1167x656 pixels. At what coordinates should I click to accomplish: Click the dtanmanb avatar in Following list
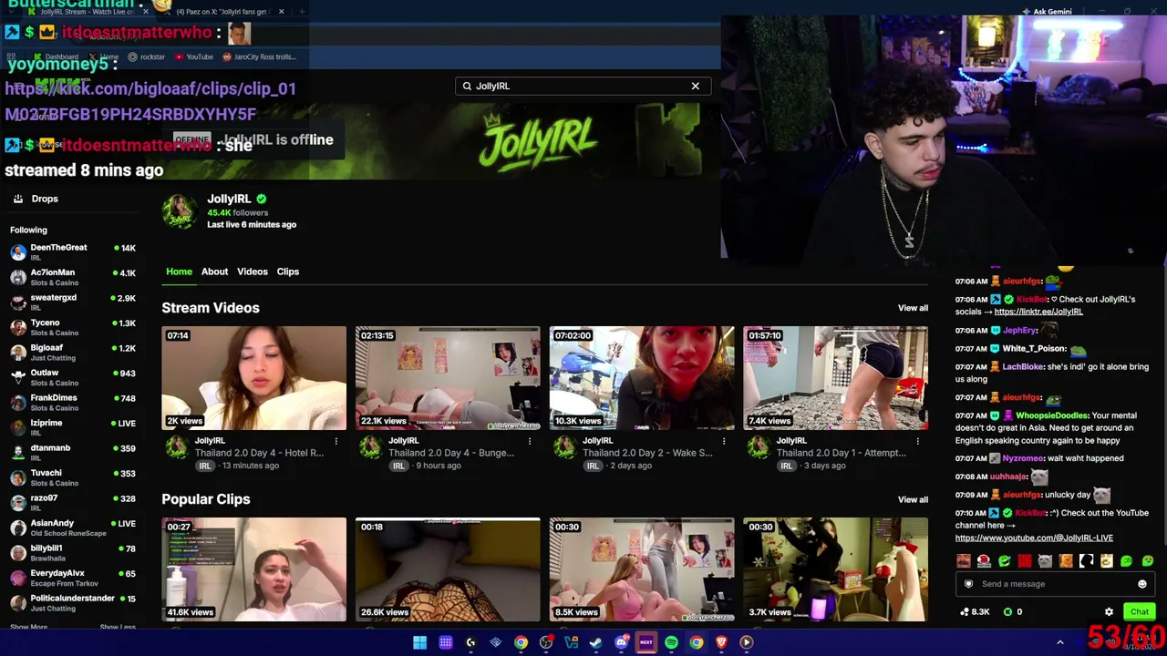coord(18,452)
